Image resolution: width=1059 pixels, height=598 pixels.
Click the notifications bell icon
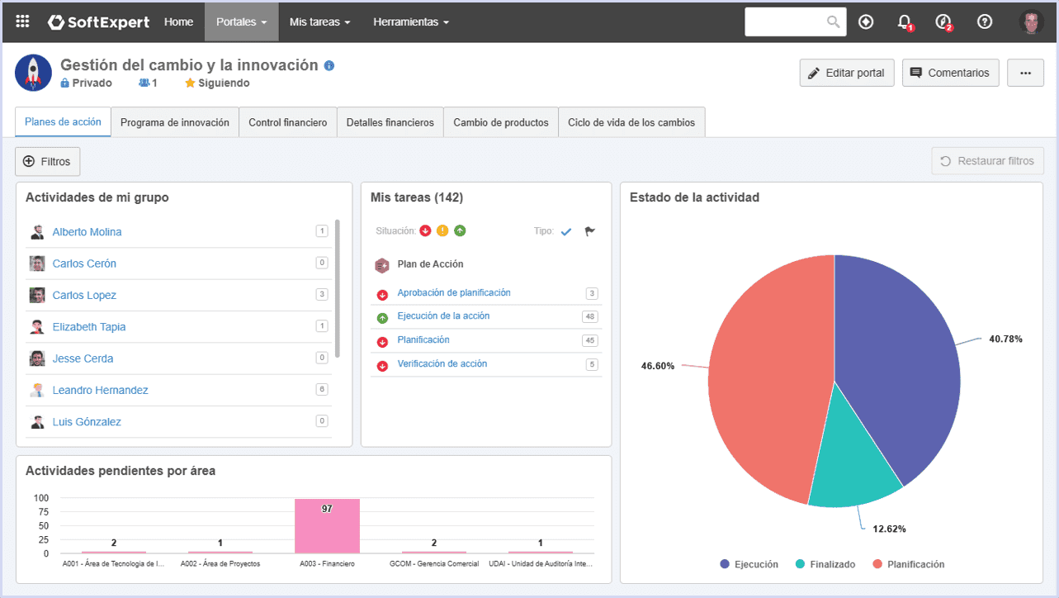tap(905, 21)
